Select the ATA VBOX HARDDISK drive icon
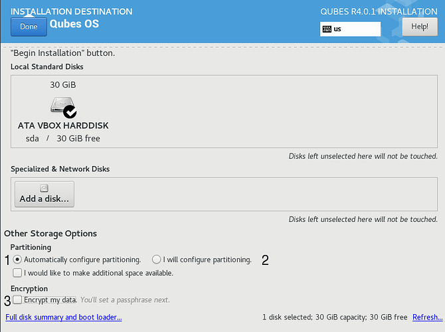Image resolution: width=445 pixels, height=332 pixels. [x=63, y=107]
